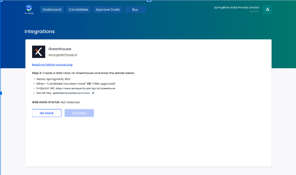
Task: Open the Dashboard tab
Action: pyautogui.click(x=52, y=10)
